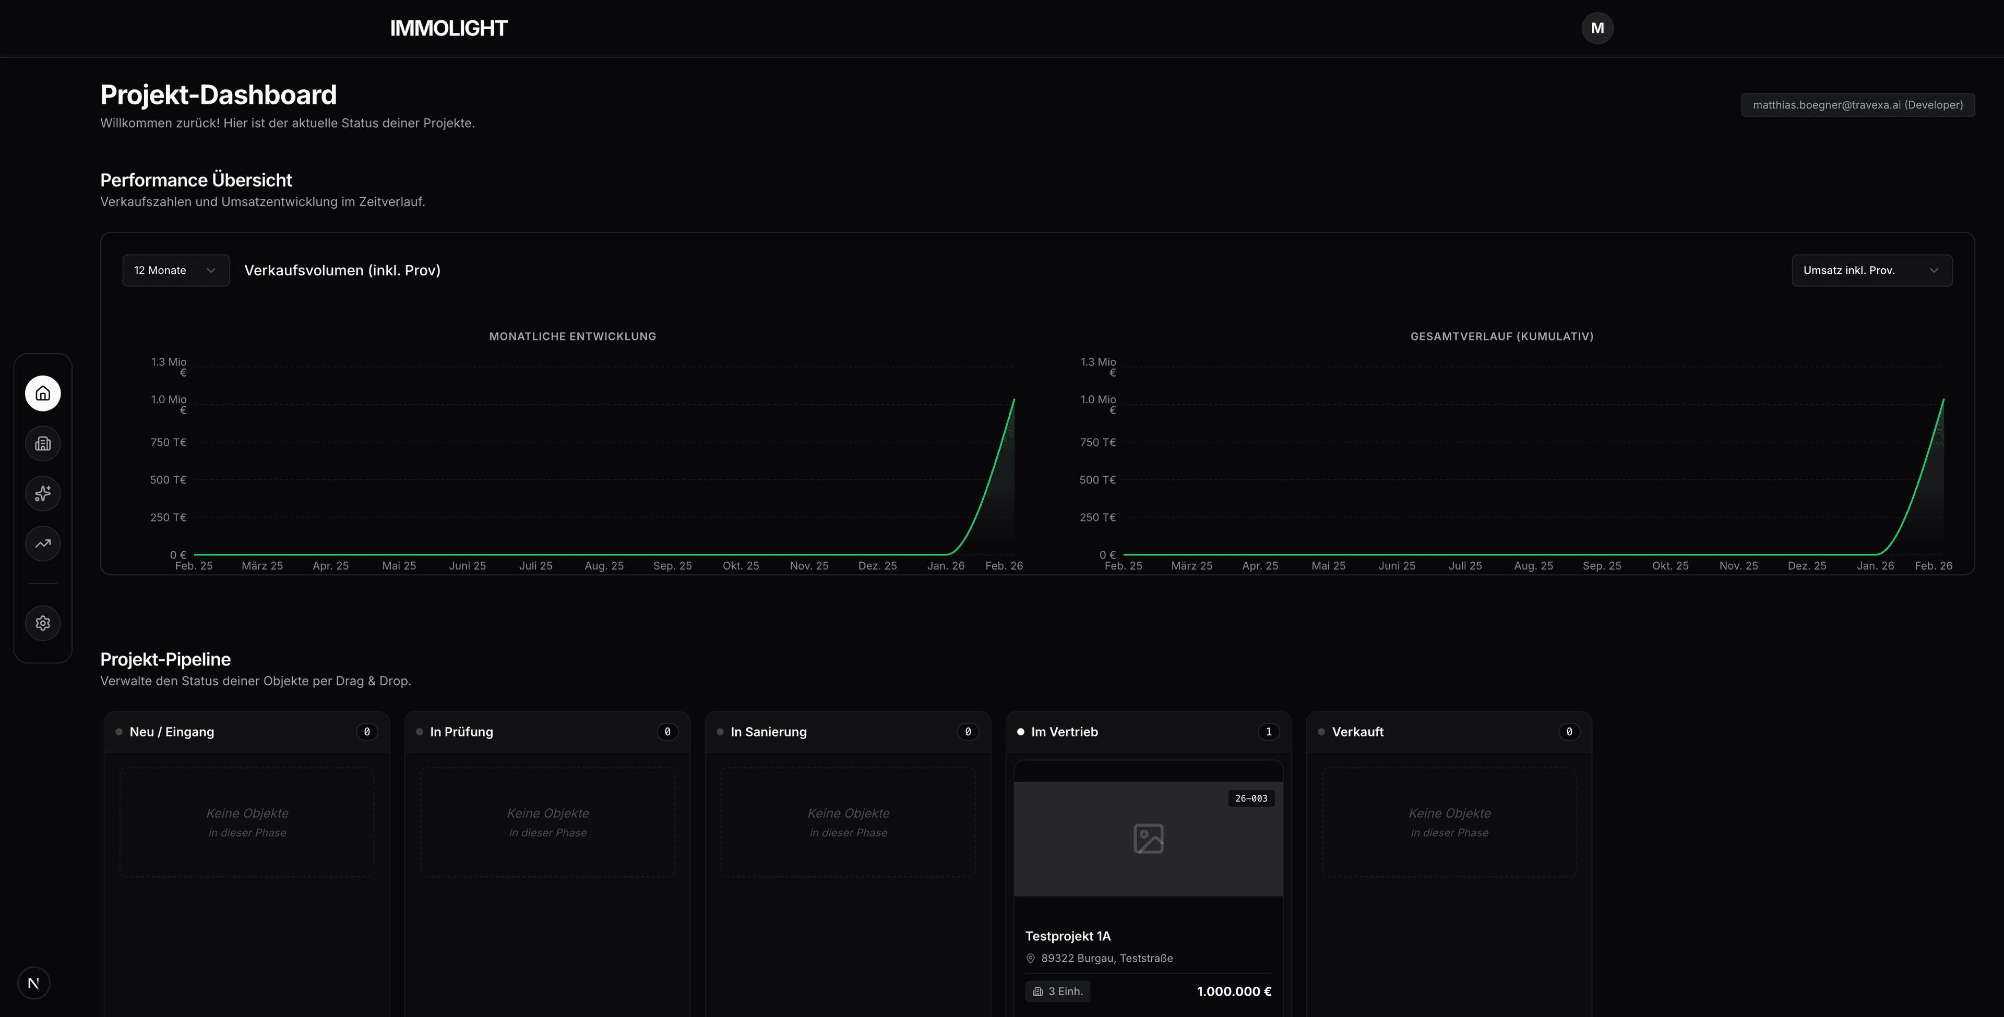Click the status dot next to Verkauft

[x=1321, y=732]
